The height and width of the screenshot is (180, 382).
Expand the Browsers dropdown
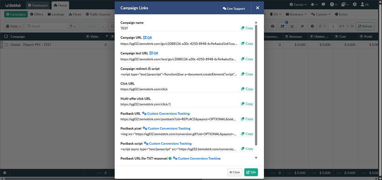point(296,14)
